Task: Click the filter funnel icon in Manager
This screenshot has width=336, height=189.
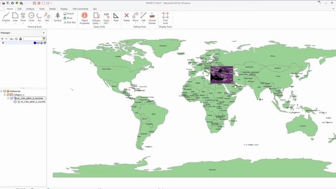Action: coord(44,39)
